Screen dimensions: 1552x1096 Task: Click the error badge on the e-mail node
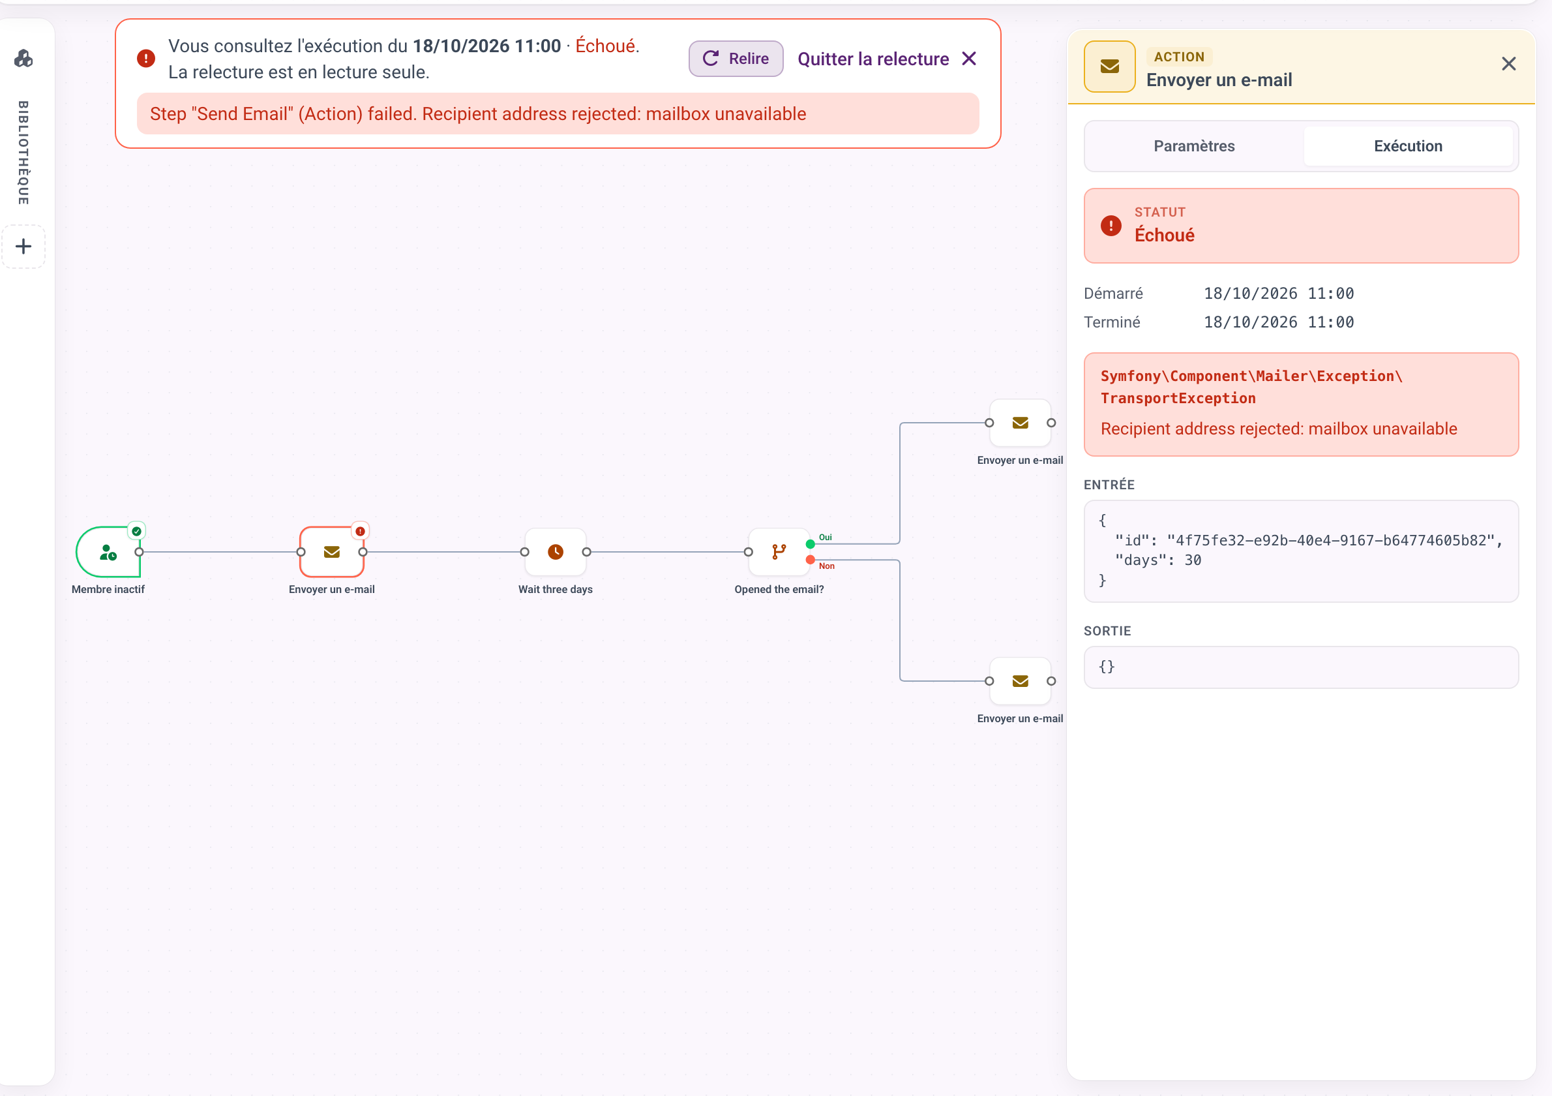click(x=360, y=531)
